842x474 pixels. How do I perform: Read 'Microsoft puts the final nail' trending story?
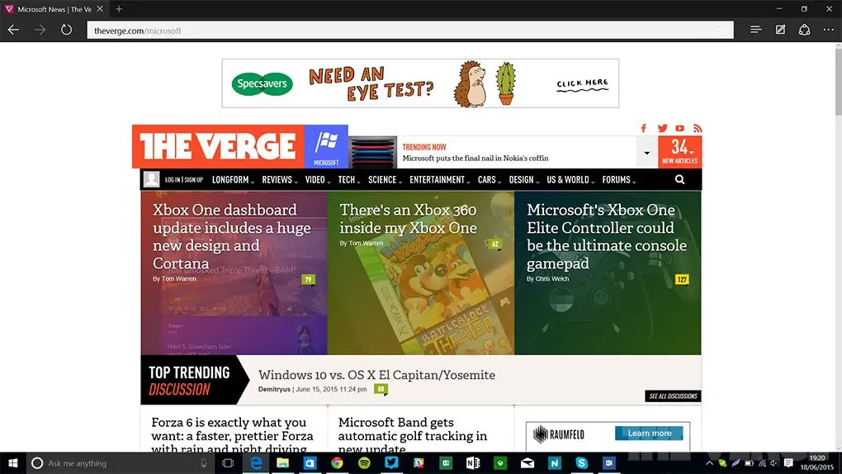pyautogui.click(x=475, y=158)
